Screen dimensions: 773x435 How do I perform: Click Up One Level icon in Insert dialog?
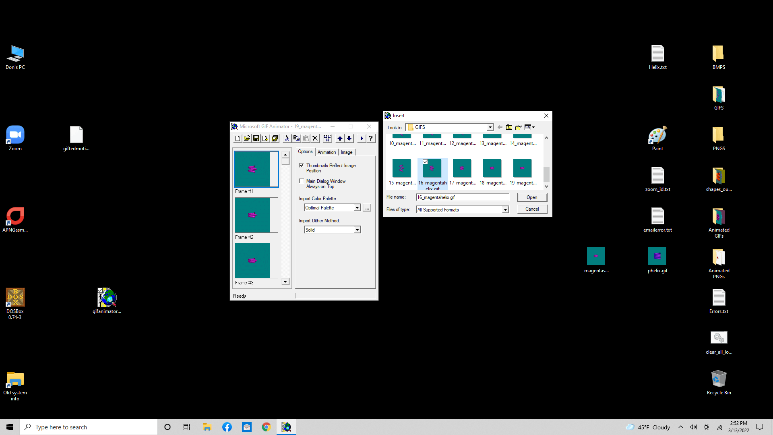509,127
